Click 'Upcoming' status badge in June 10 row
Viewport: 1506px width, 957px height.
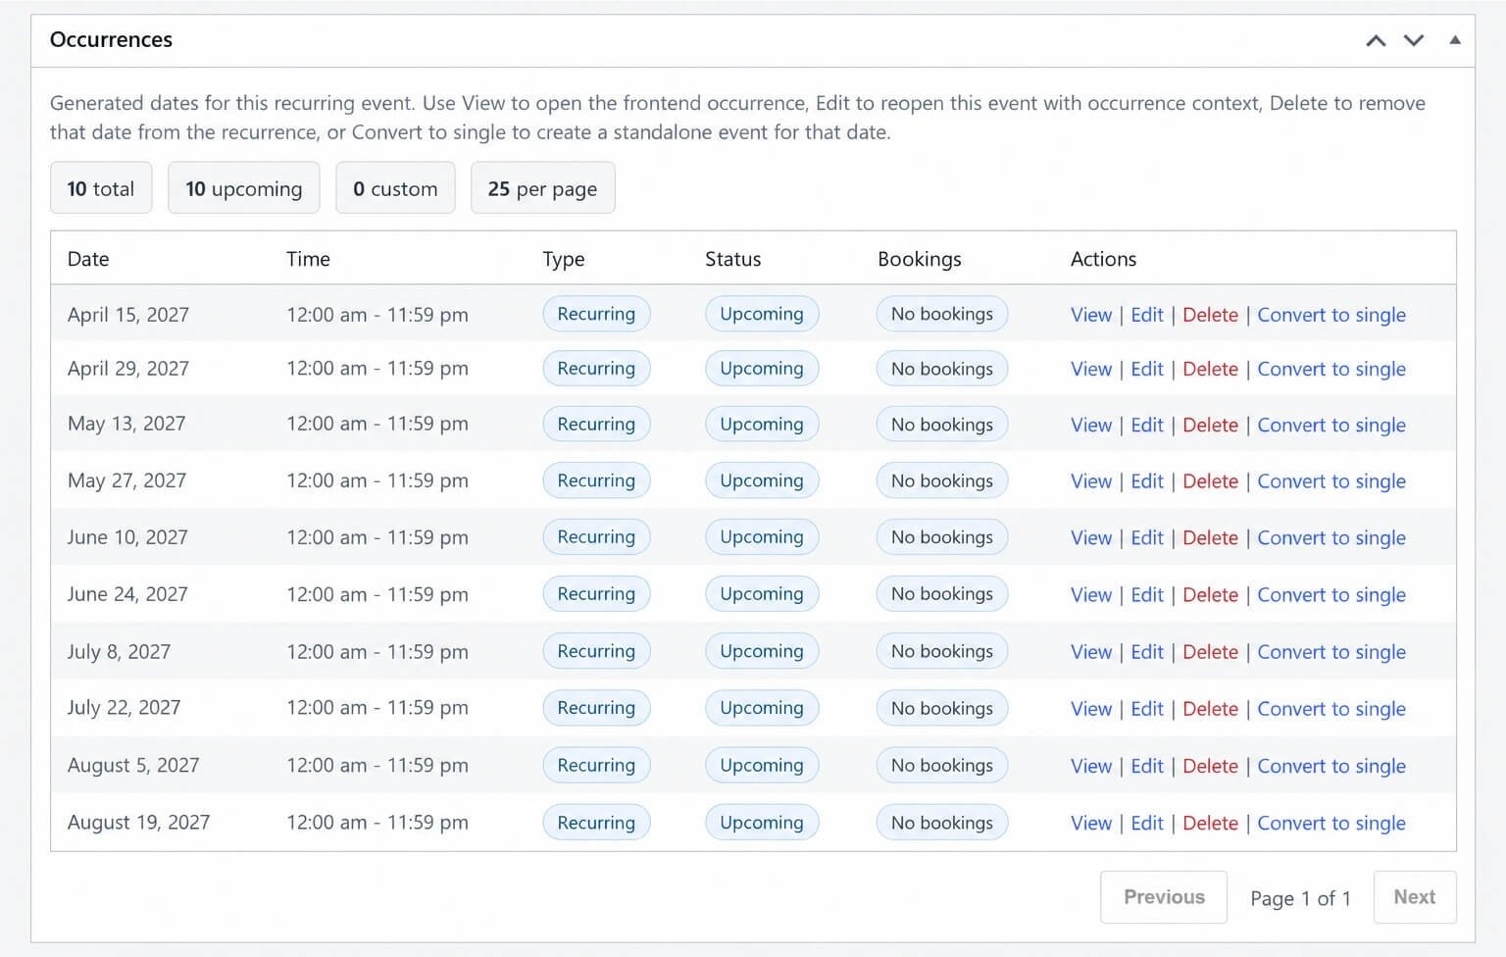(762, 537)
